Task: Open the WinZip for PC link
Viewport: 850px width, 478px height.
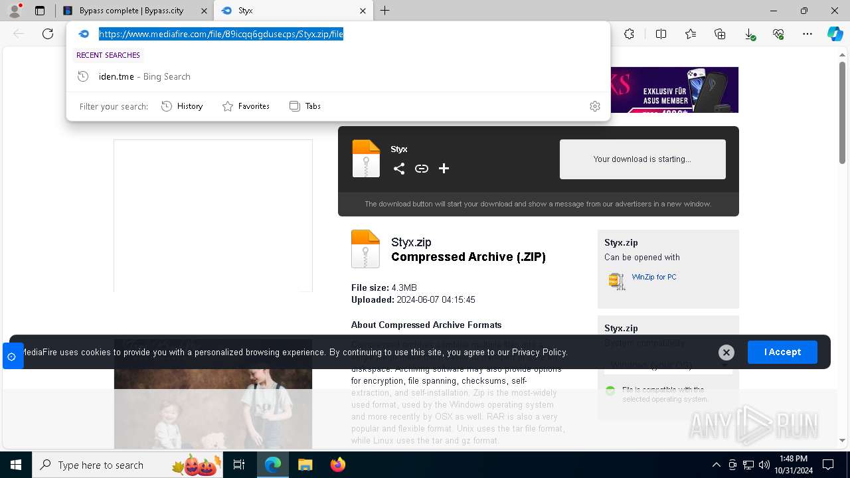Action: 654,277
